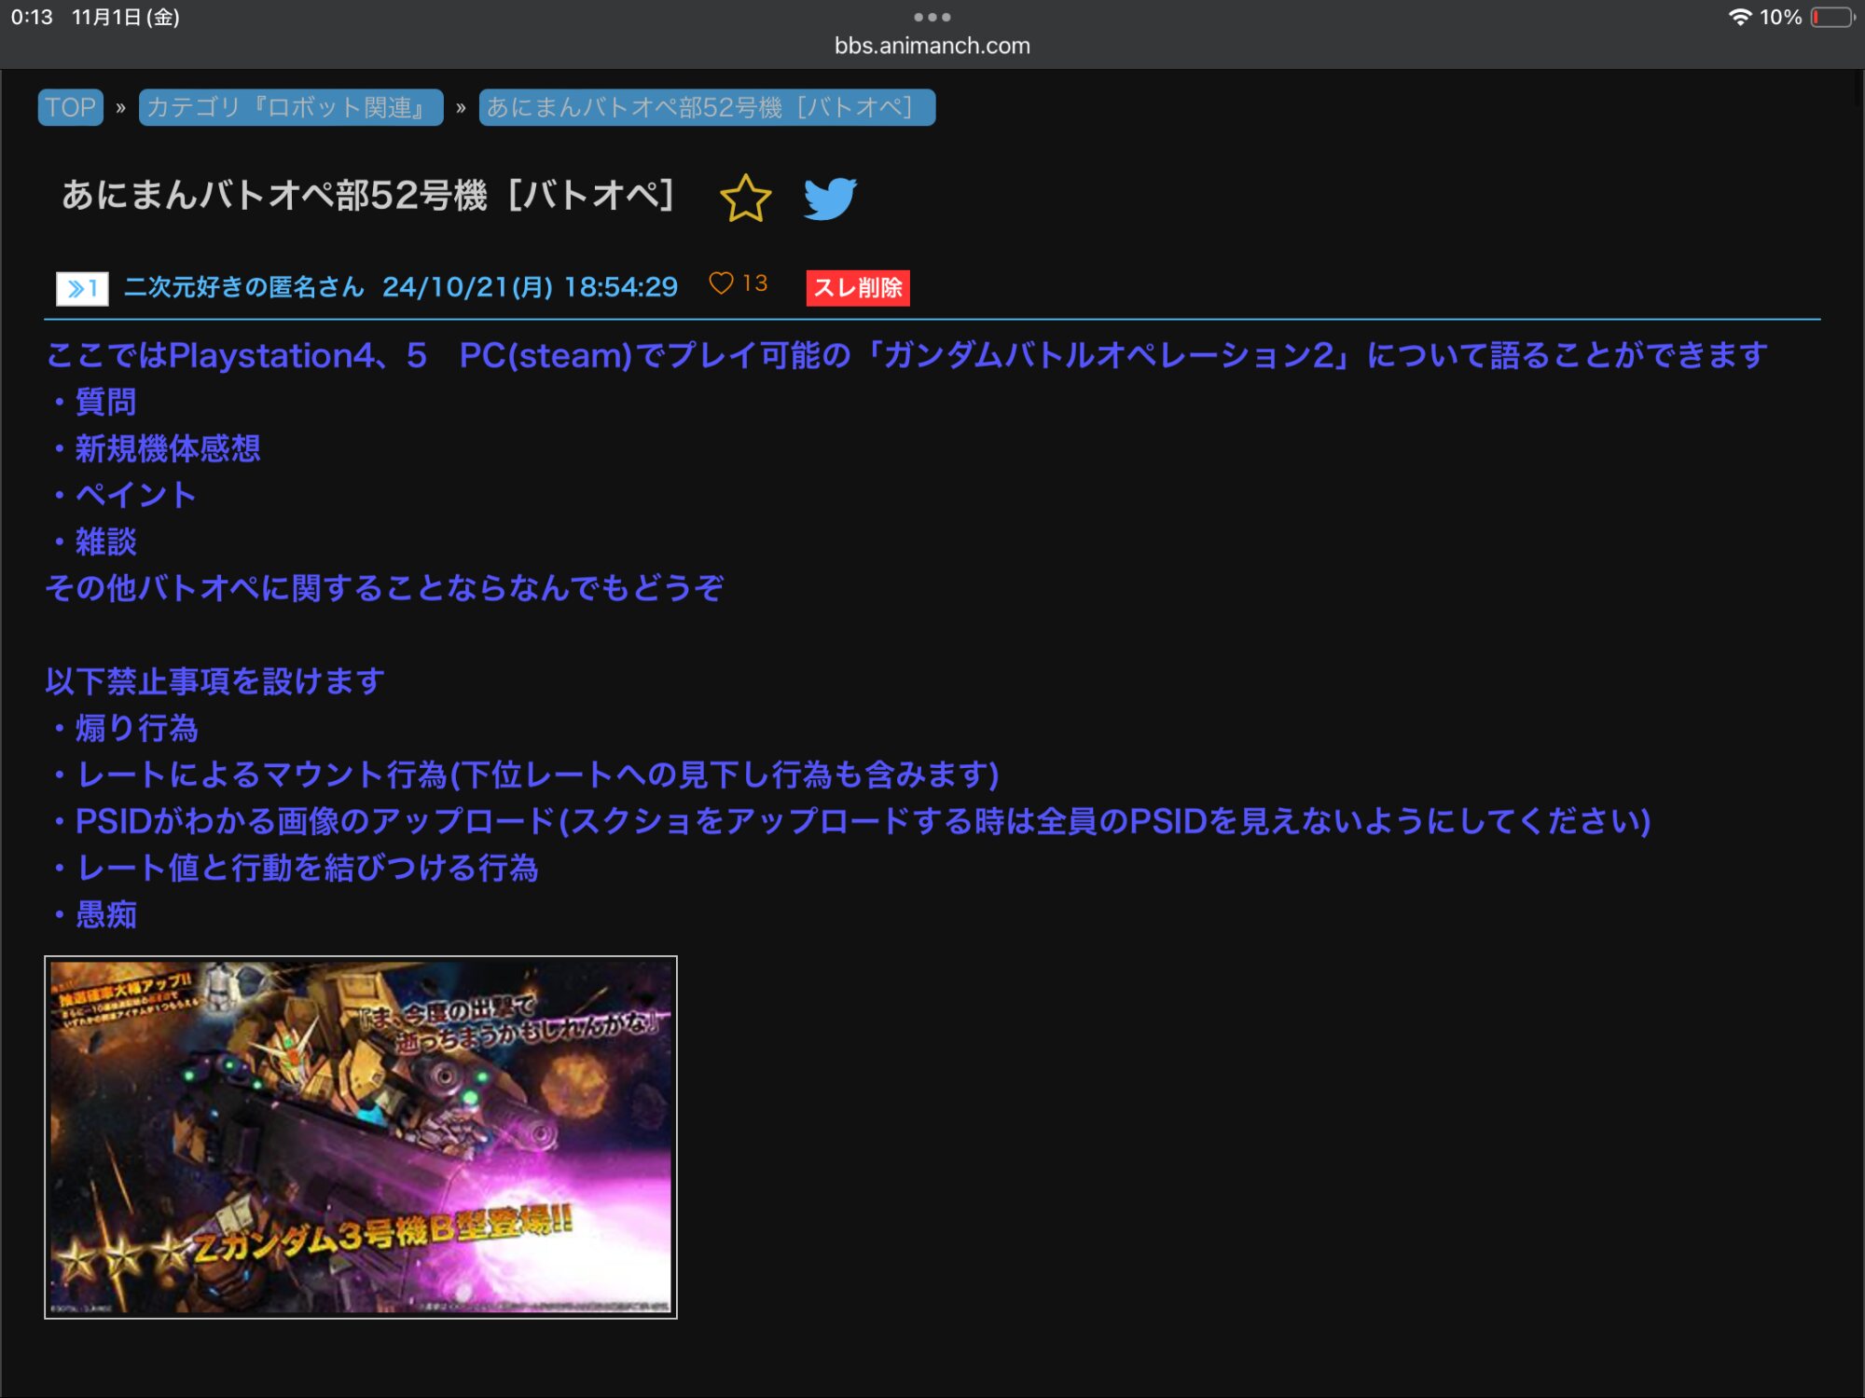Open あにまんバトオペ部52号機 breadcrumb link
This screenshot has height=1398, width=1865.
coord(707,107)
